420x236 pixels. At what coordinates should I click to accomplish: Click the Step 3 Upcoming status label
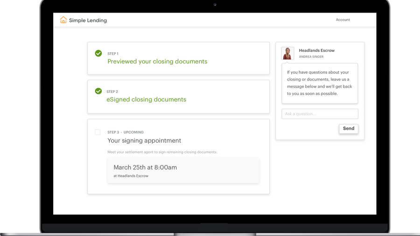(133, 132)
